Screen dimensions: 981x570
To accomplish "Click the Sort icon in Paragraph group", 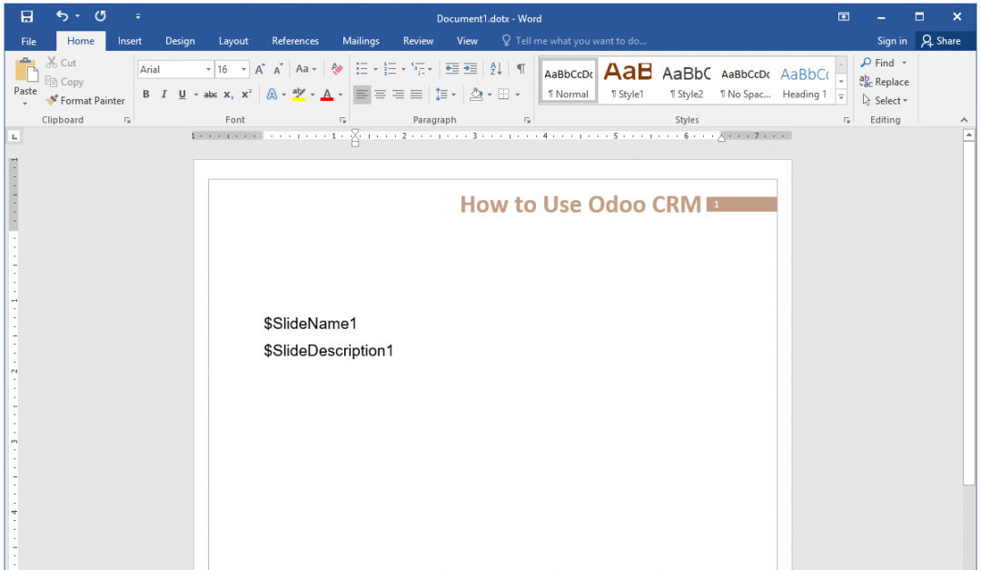I will click(495, 68).
